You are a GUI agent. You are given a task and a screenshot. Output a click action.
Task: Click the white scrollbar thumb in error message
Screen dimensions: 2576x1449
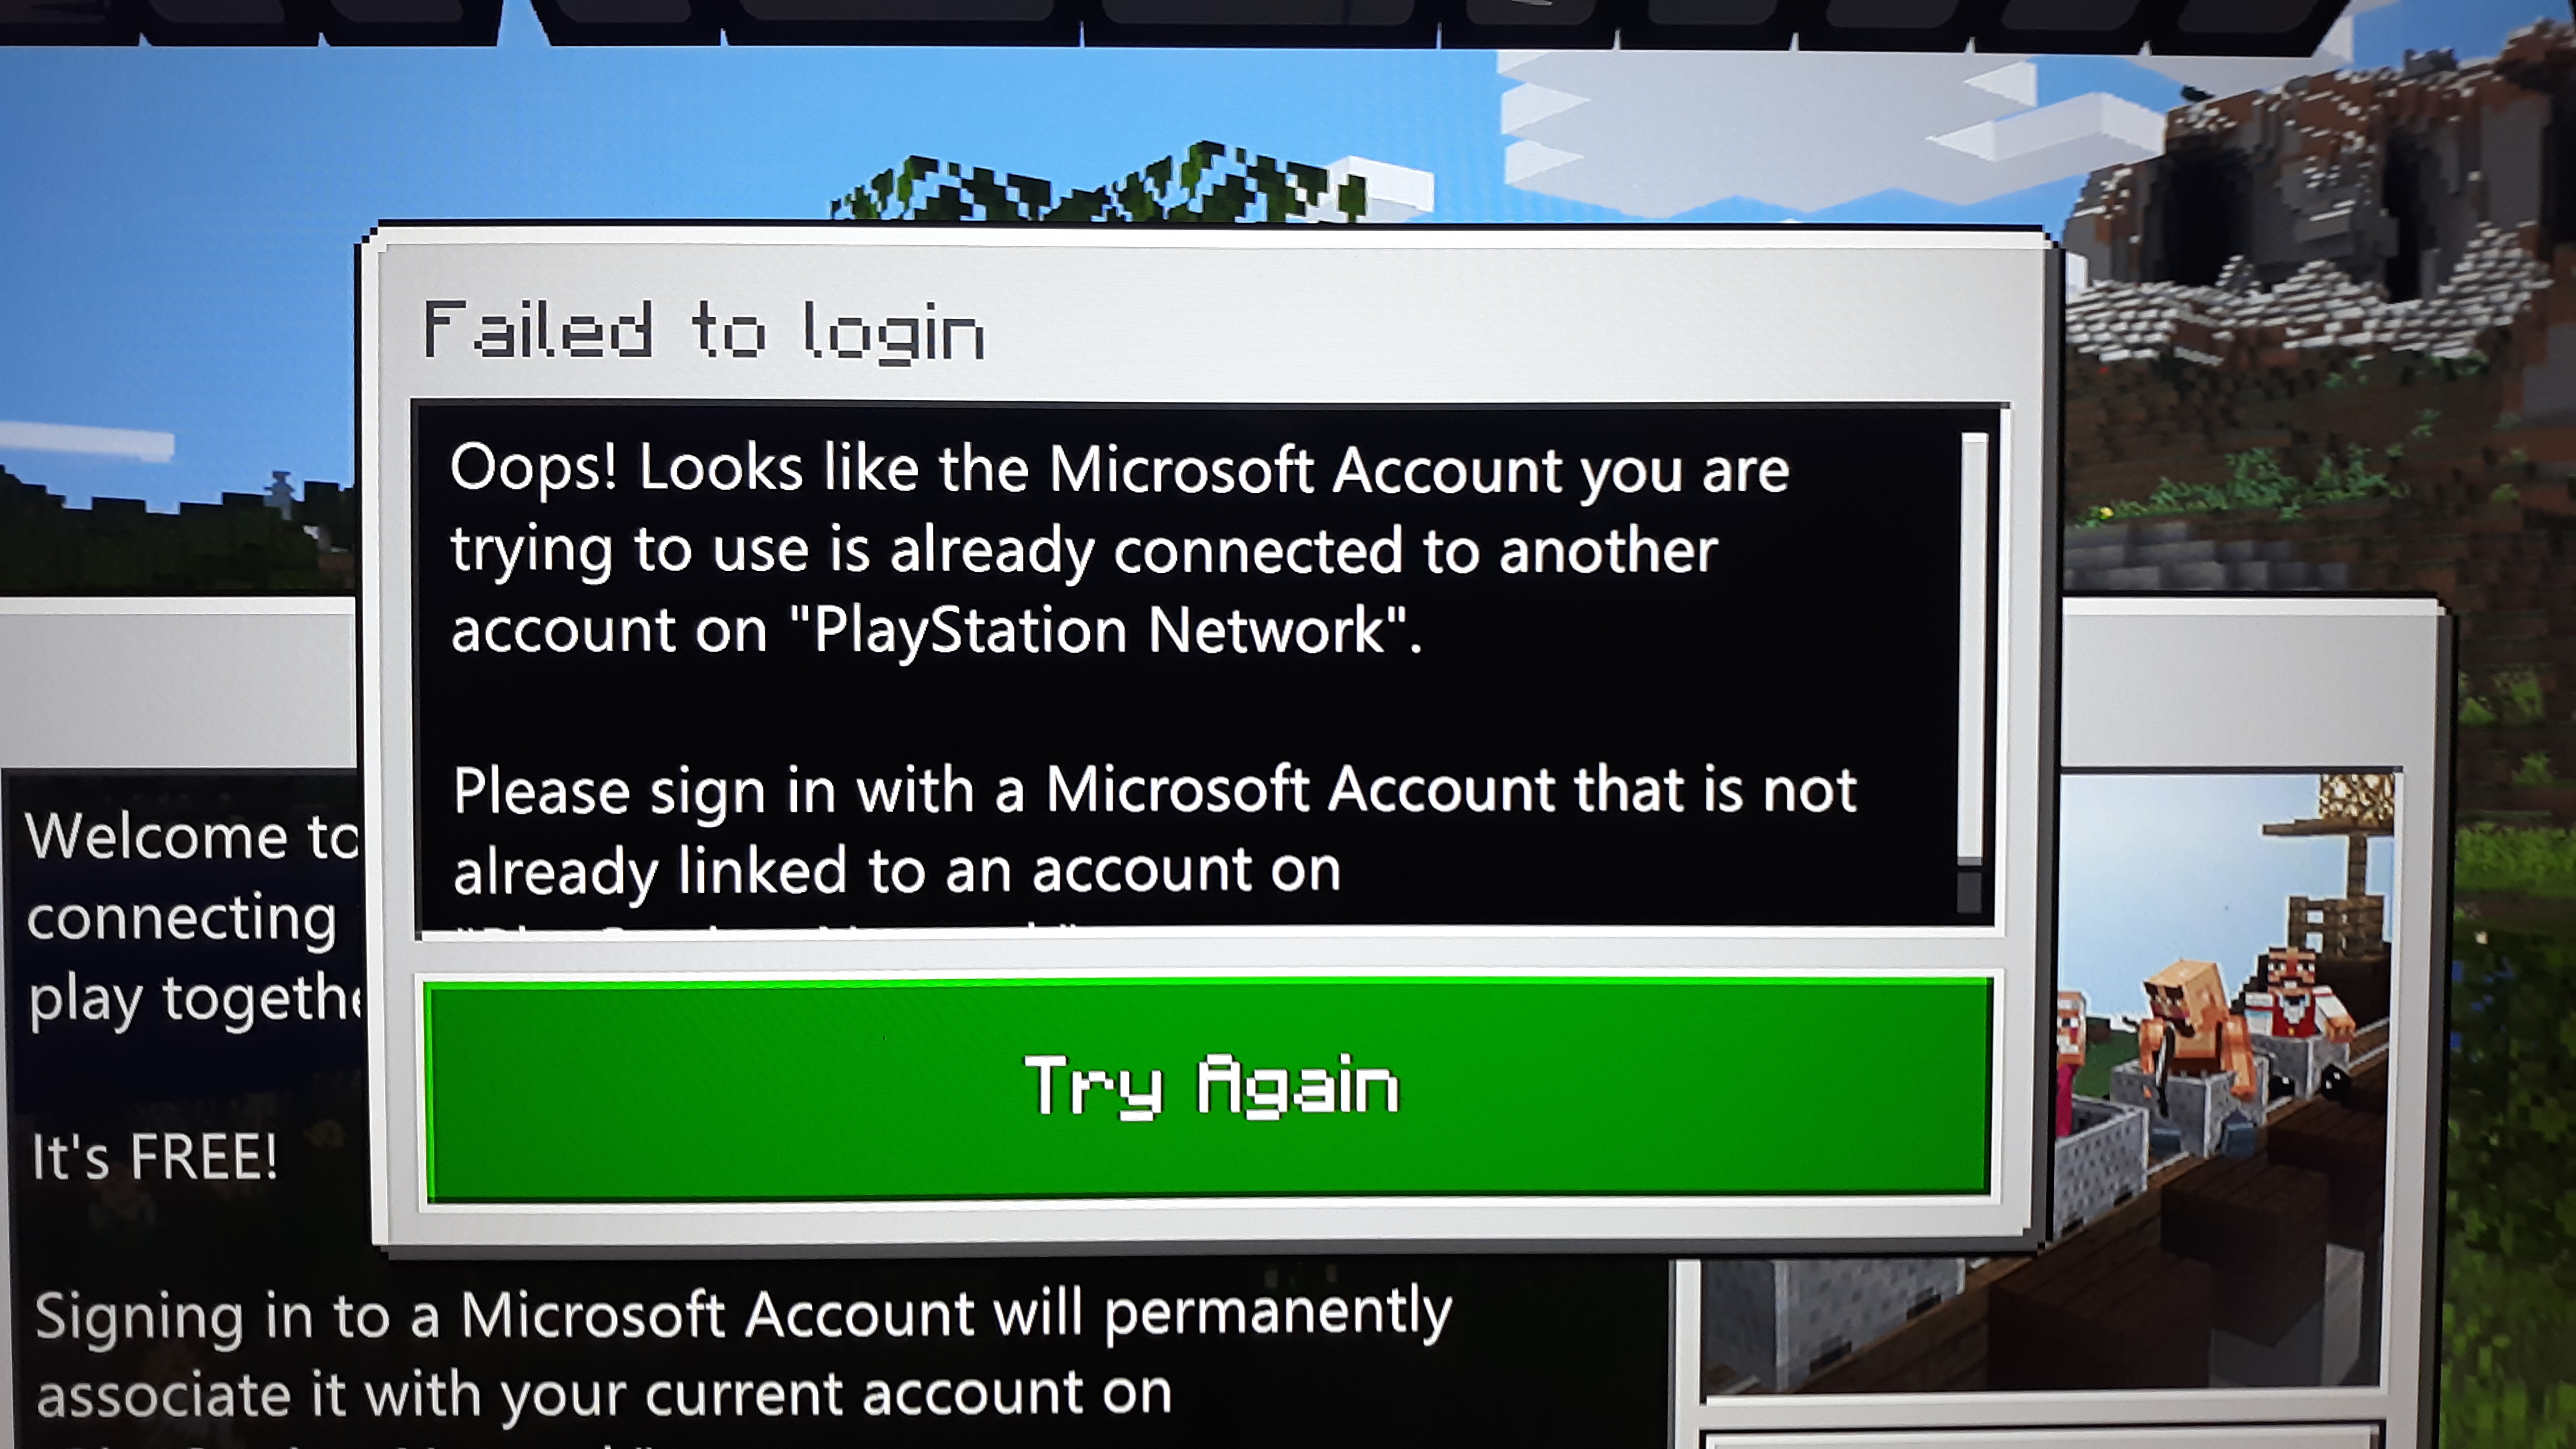pos(1973,647)
